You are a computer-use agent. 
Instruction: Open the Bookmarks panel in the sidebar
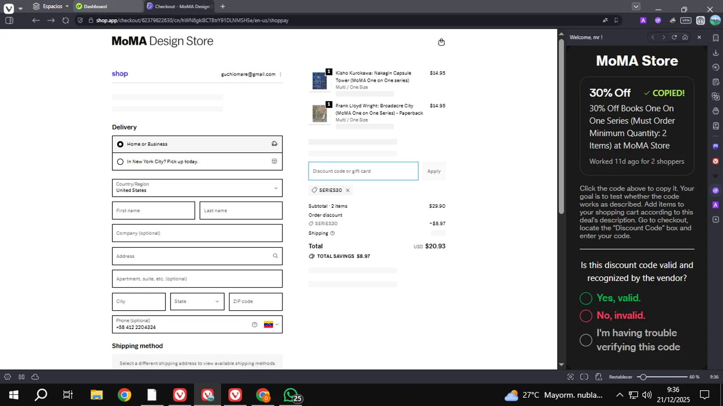pos(716,38)
